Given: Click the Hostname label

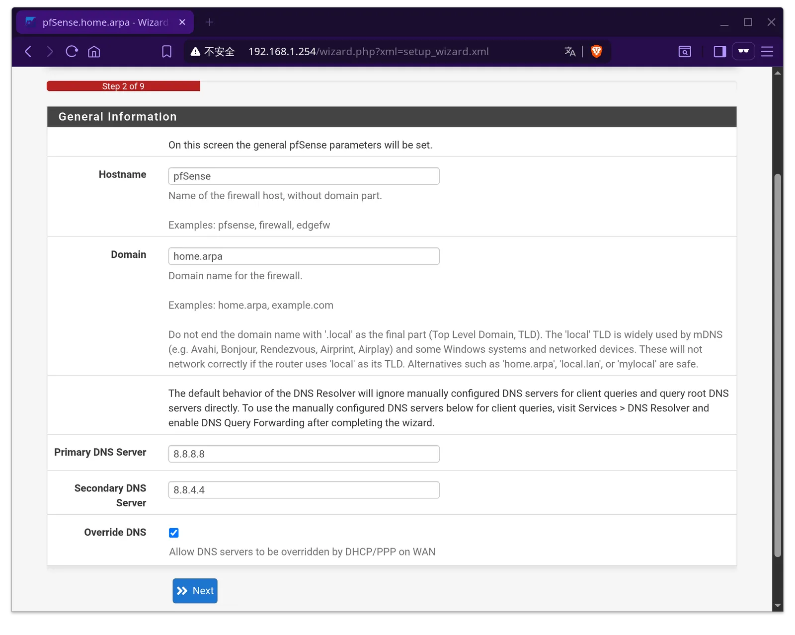Looking at the screenshot, I should point(122,174).
